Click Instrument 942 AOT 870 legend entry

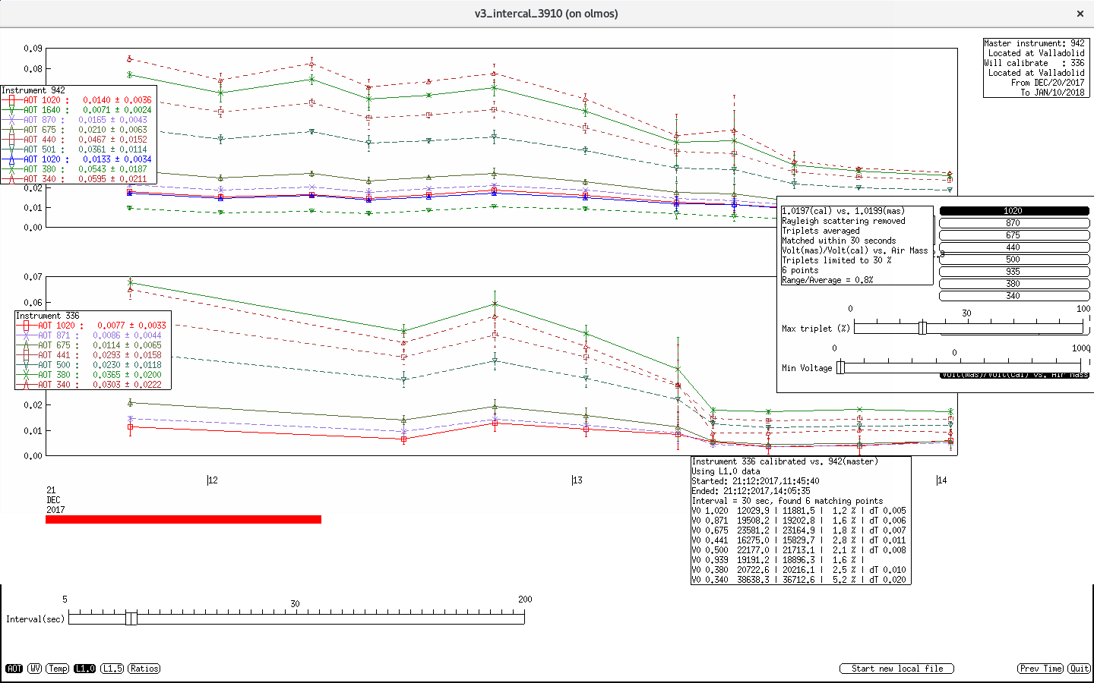click(x=78, y=120)
